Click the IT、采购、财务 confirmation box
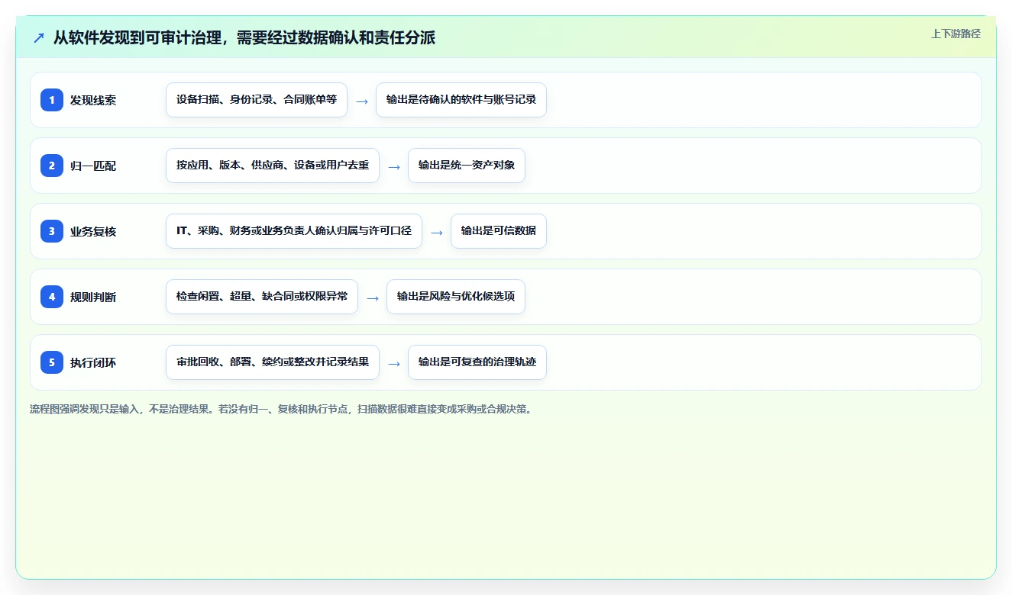The height and width of the screenshot is (595, 1012). click(x=294, y=231)
